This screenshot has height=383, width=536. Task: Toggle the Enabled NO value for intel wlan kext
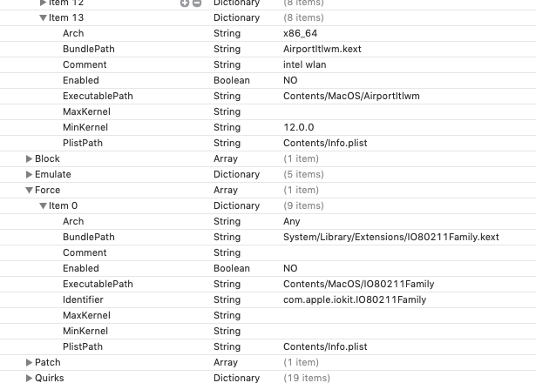pos(290,80)
